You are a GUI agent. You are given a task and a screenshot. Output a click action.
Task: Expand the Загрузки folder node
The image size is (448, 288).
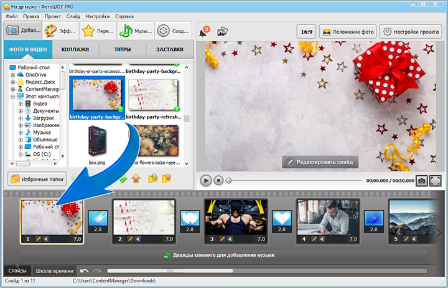20,118
